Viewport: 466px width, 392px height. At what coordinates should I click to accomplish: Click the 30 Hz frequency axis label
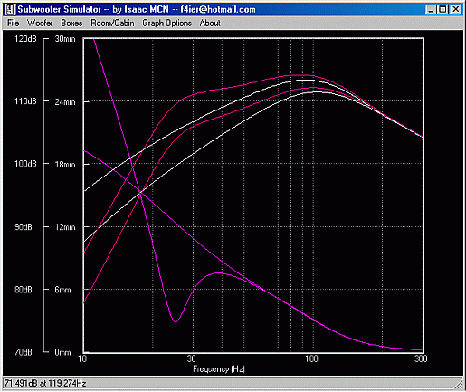coord(191,359)
